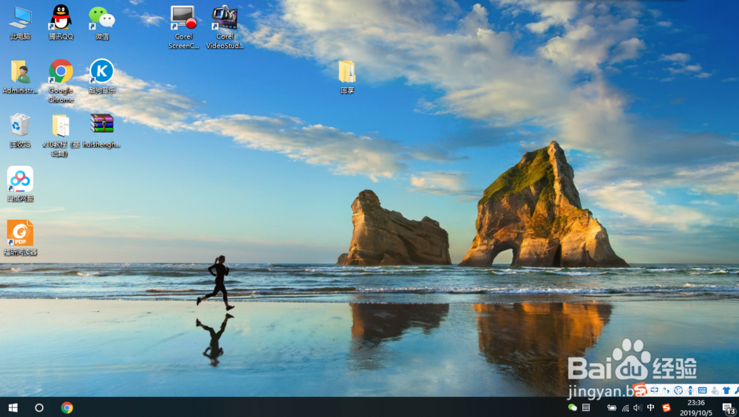Click the Sogou S icon in the system tray
This screenshot has height=417, width=739.
click(667, 407)
